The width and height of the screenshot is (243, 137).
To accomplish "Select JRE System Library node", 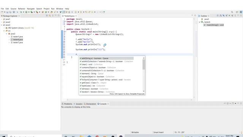I will [x=19, y=28].
